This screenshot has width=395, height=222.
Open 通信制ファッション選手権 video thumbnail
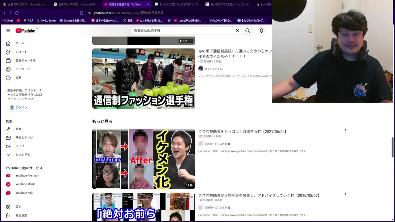pyautogui.click(x=143, y=79)
